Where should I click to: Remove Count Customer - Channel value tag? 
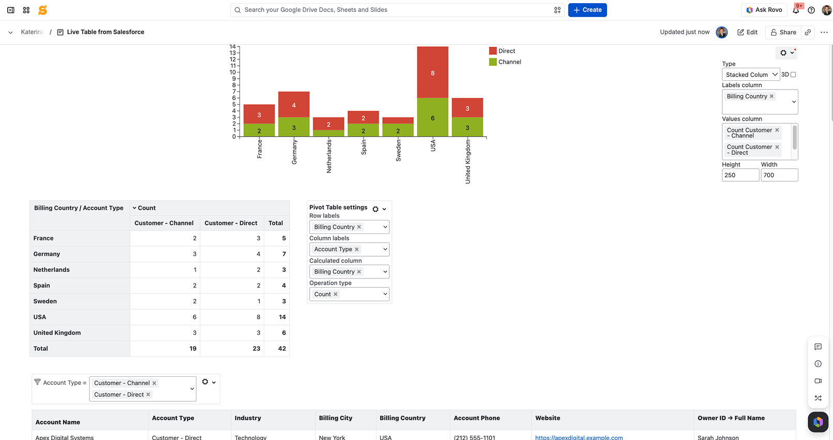pos(777,130)
